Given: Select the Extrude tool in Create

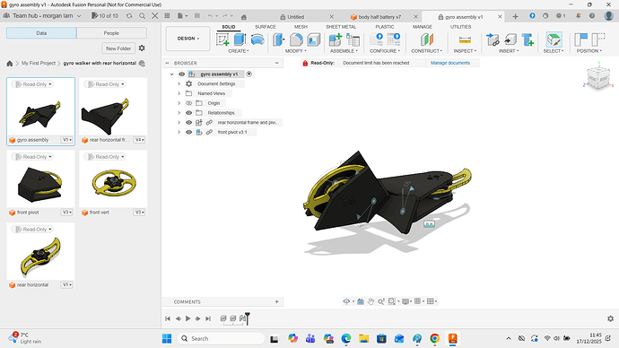Looking at the screenshot, I should (240, 39).
